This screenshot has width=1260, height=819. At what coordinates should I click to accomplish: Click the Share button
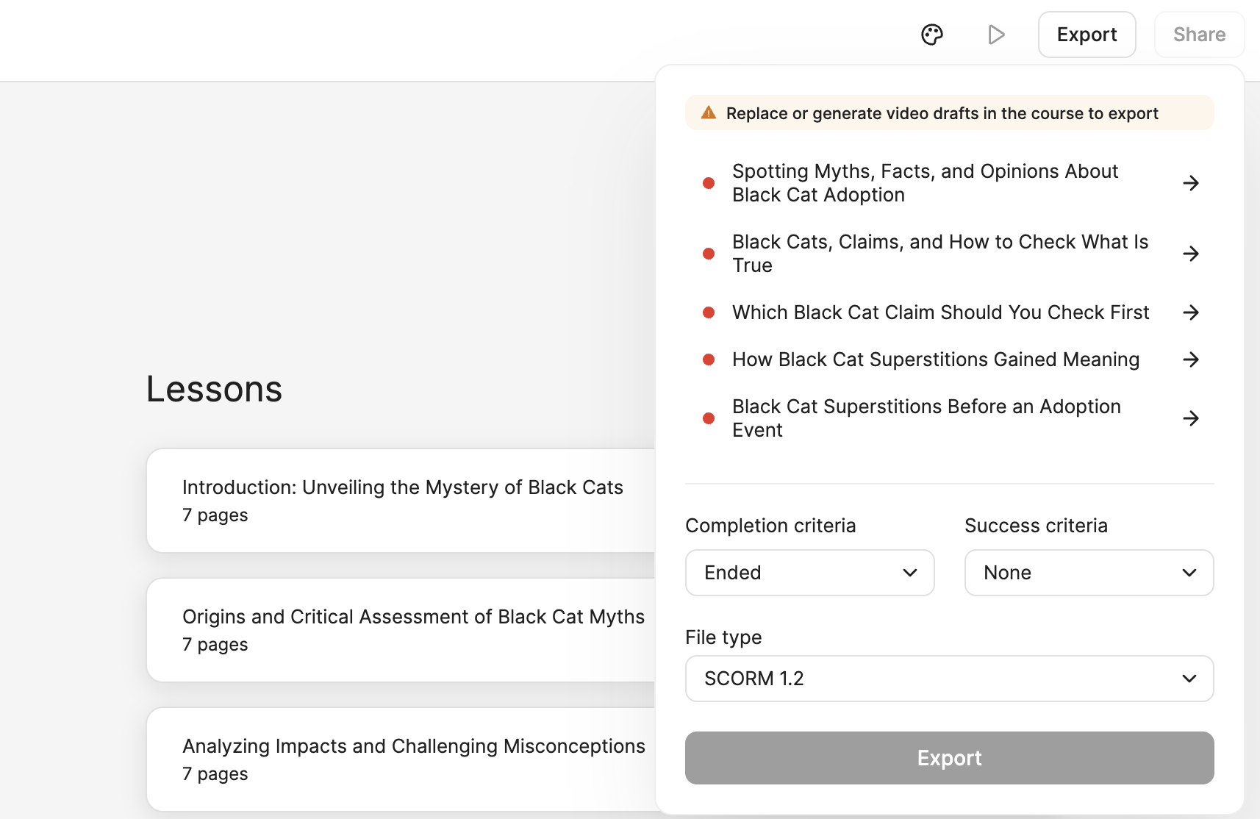pyautogui.click(x=1199, y=35)
